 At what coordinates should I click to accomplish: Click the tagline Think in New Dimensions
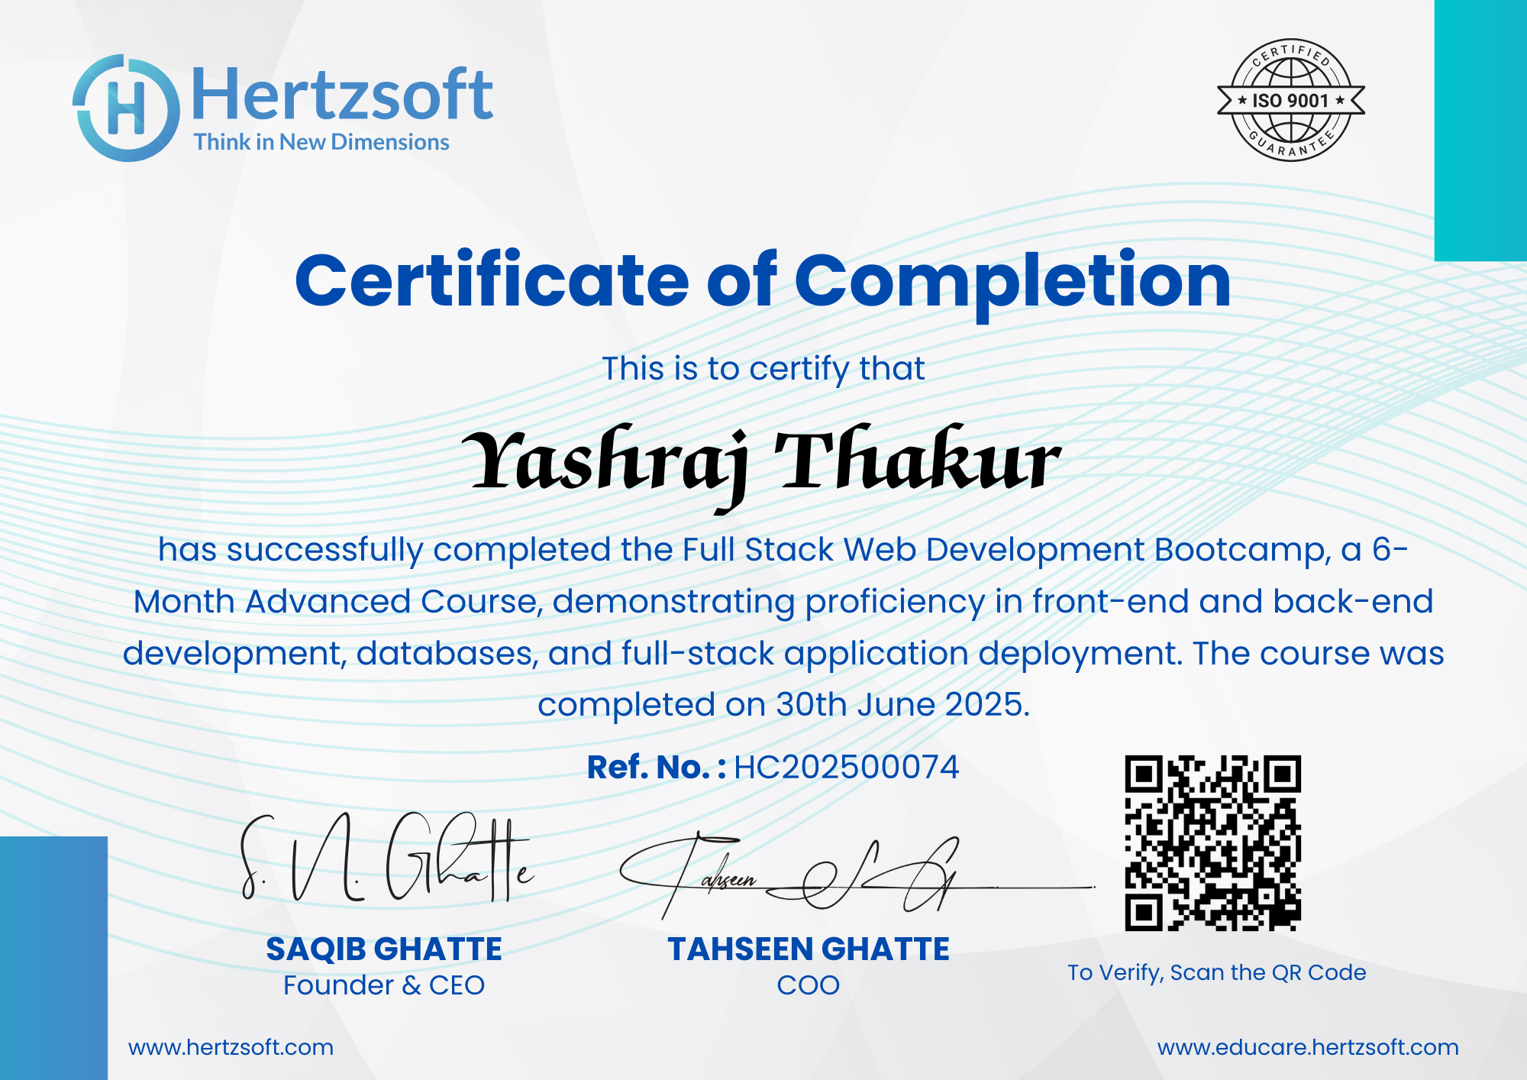(x=321, y=141)
